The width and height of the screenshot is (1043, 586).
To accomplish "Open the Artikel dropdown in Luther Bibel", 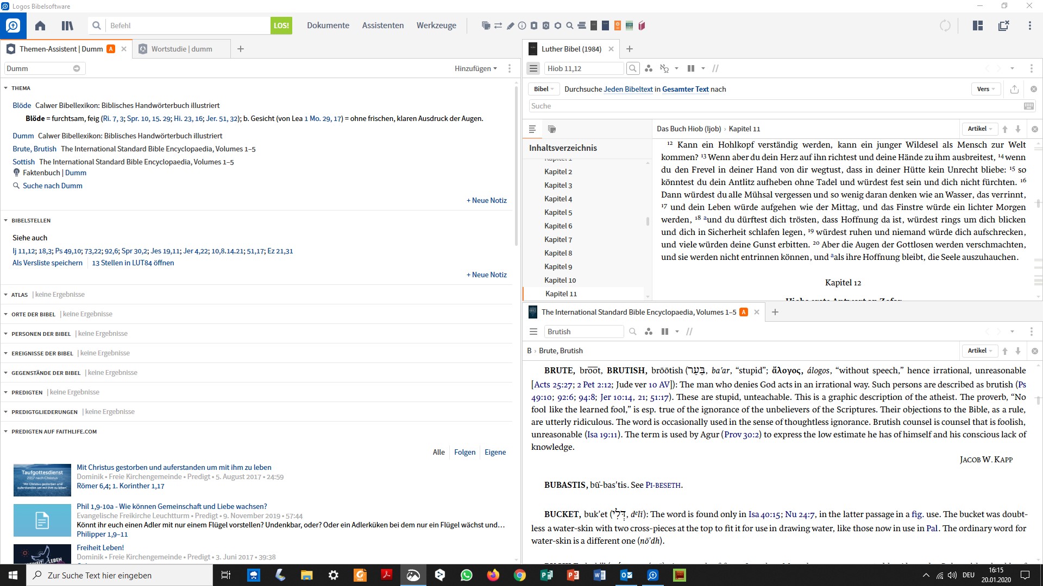I will point(980,129).
